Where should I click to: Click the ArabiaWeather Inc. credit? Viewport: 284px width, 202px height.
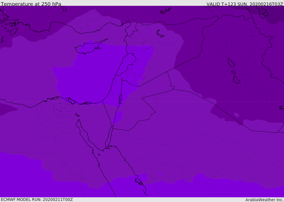(x=264, y=200)
